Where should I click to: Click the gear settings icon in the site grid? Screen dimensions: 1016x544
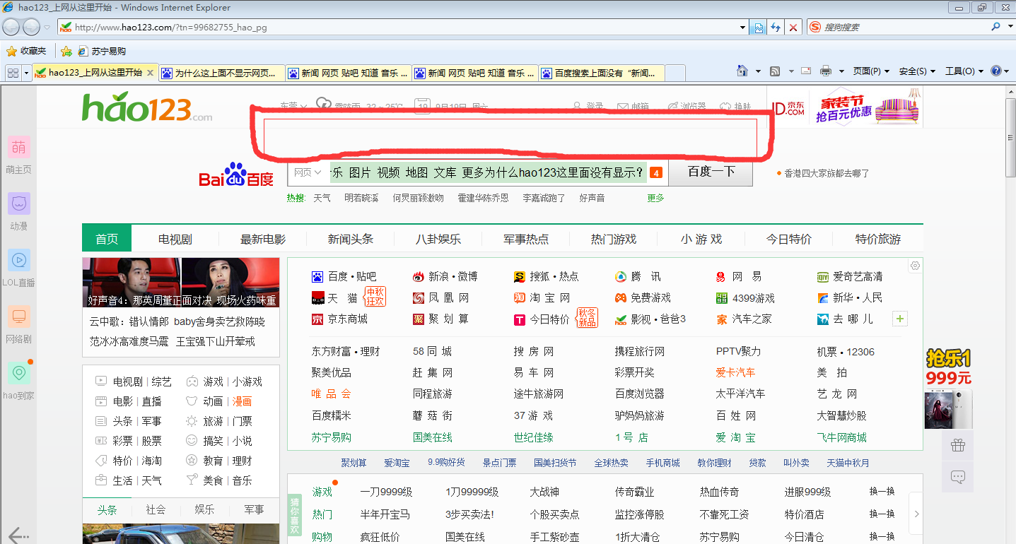click(x=915, y=266)
